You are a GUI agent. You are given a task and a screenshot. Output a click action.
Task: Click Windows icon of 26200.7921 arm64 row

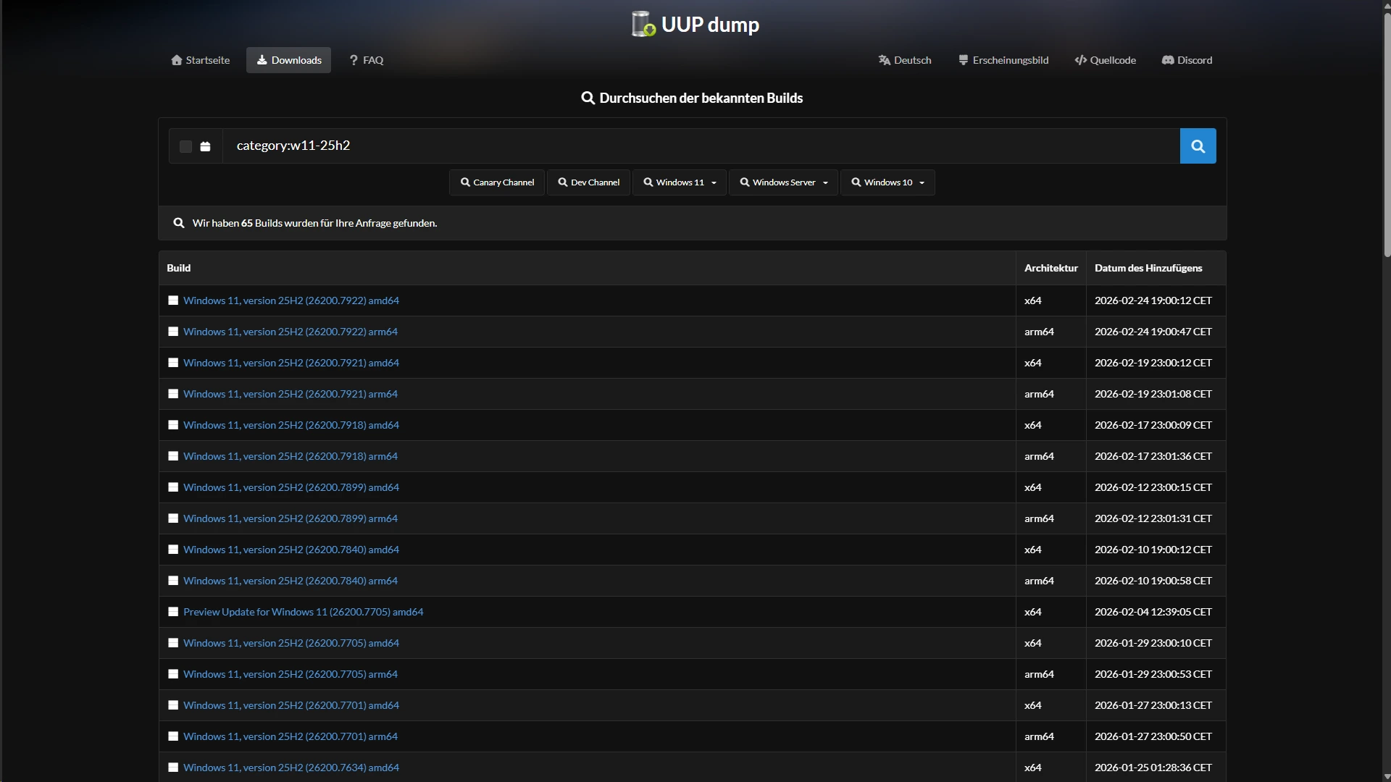[173, 394]
